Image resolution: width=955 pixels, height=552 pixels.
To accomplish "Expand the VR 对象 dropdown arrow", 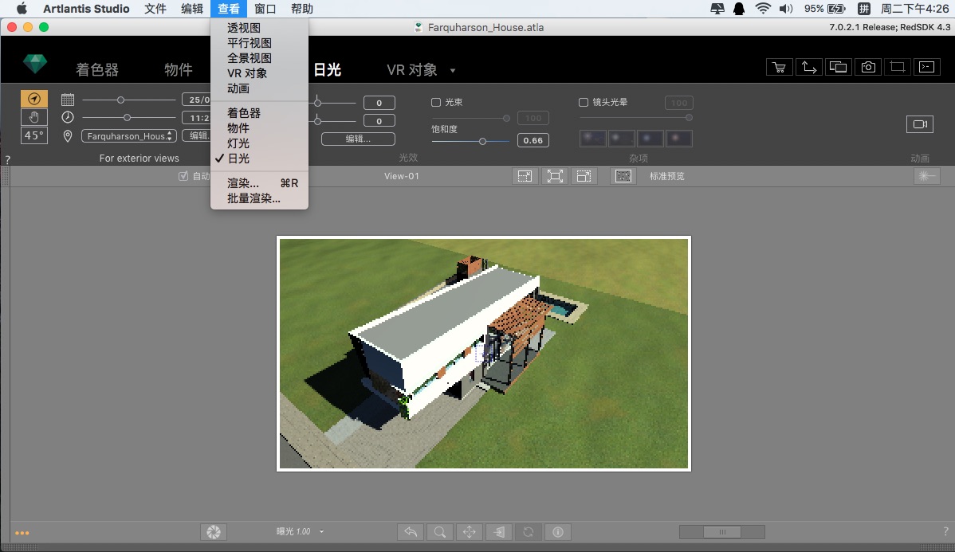I will point(453,71).
